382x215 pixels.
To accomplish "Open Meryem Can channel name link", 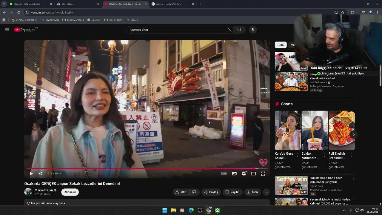I will click(x=44, y=190).
